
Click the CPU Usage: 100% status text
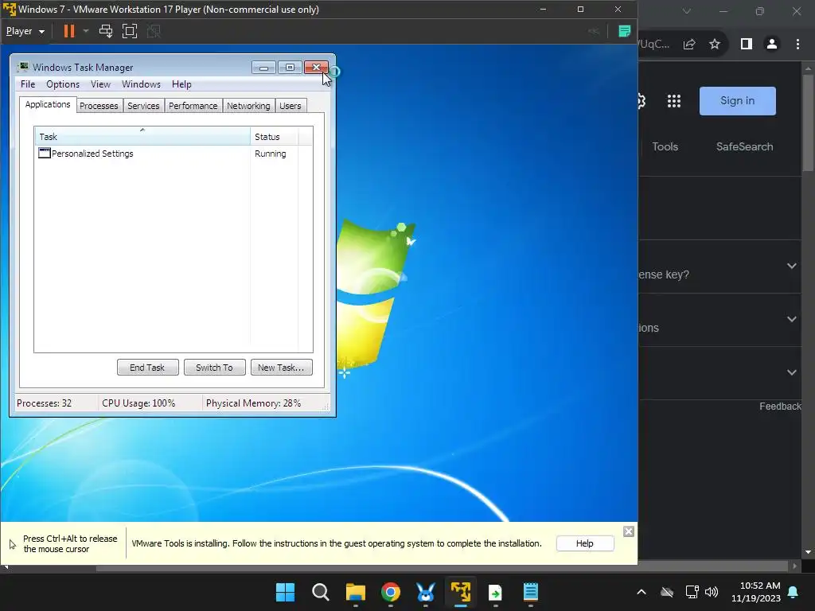(x=138, y=403)
